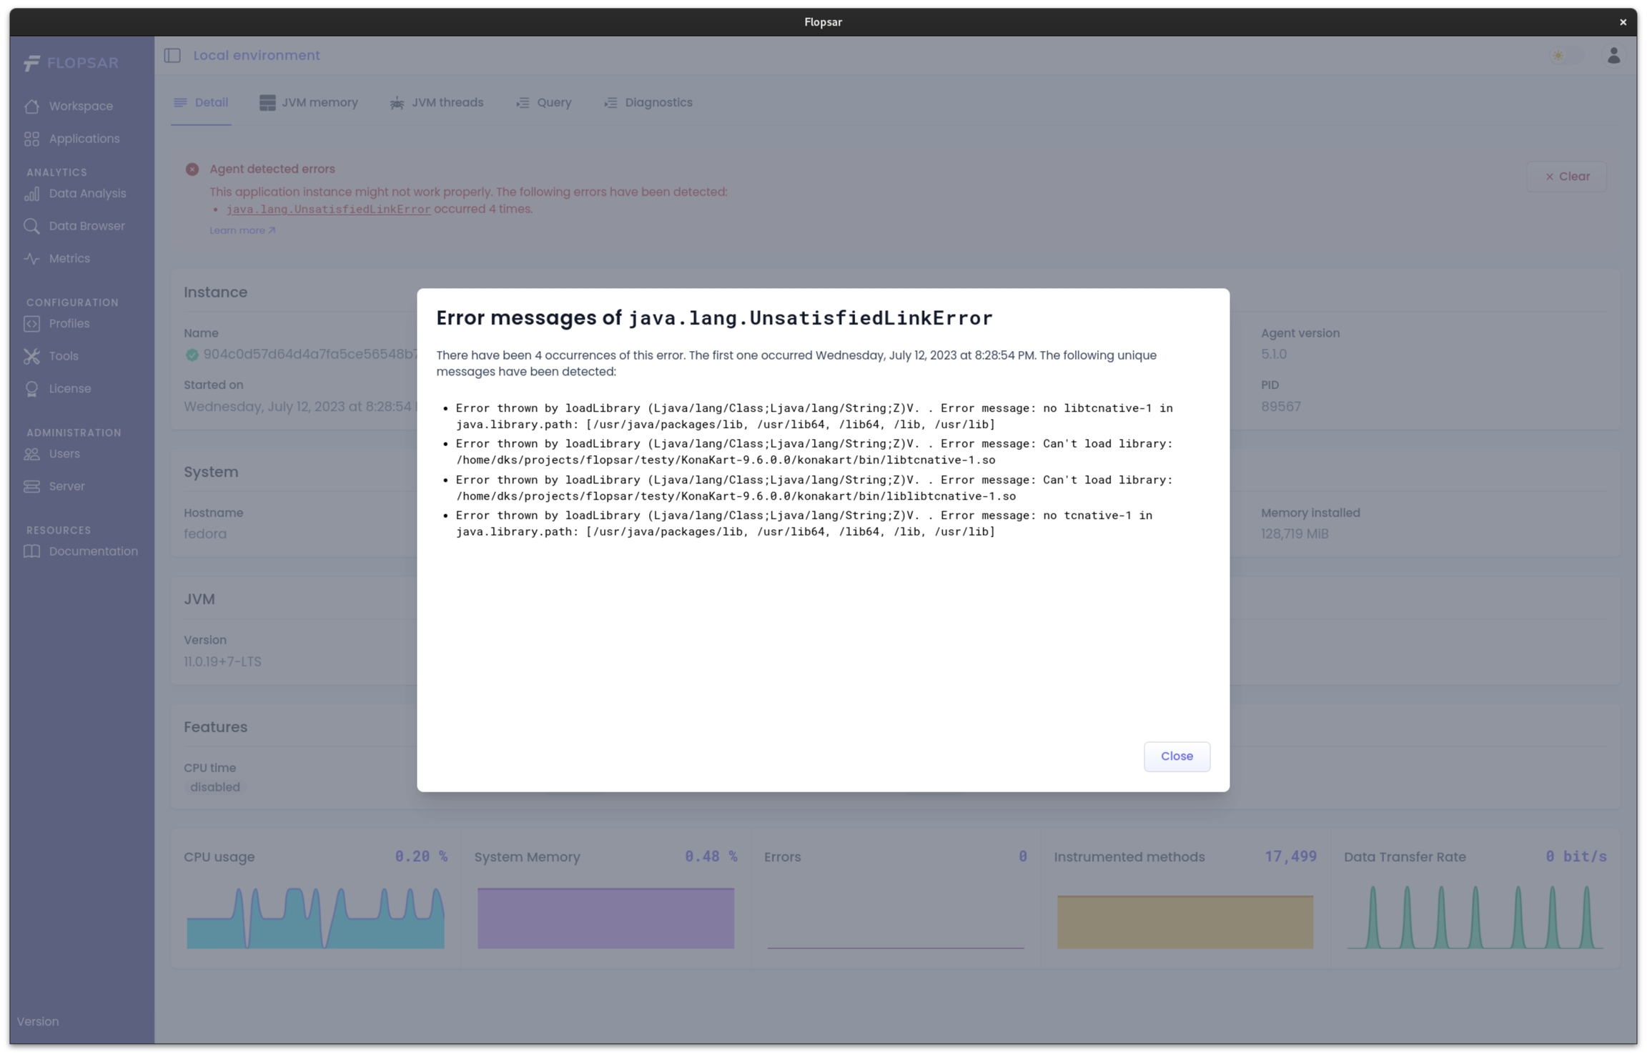Click the Metrics pulse icon
This screenshot has height=1056, width=1647.
[x=31, y=259]
